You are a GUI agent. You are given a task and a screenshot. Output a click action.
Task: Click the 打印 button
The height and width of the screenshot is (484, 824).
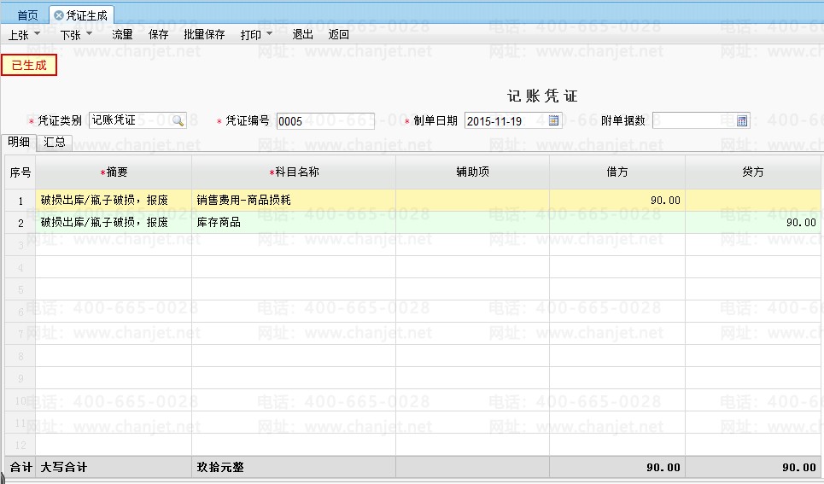coord(251,35)
